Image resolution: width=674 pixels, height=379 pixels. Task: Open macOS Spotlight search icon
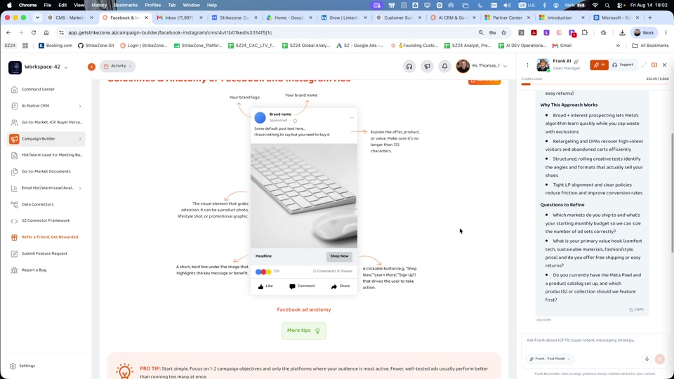607,5
